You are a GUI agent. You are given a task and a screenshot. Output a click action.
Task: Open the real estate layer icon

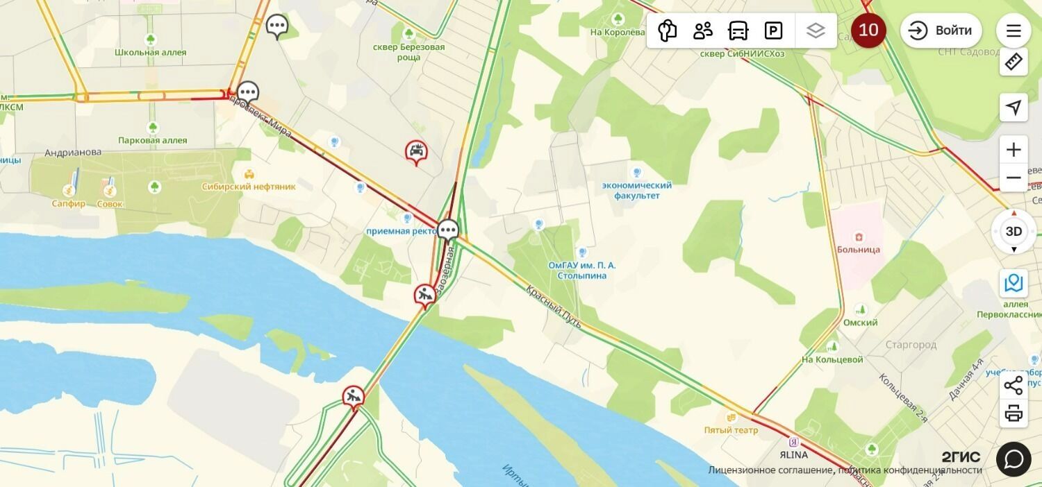(x=668, y=31)
